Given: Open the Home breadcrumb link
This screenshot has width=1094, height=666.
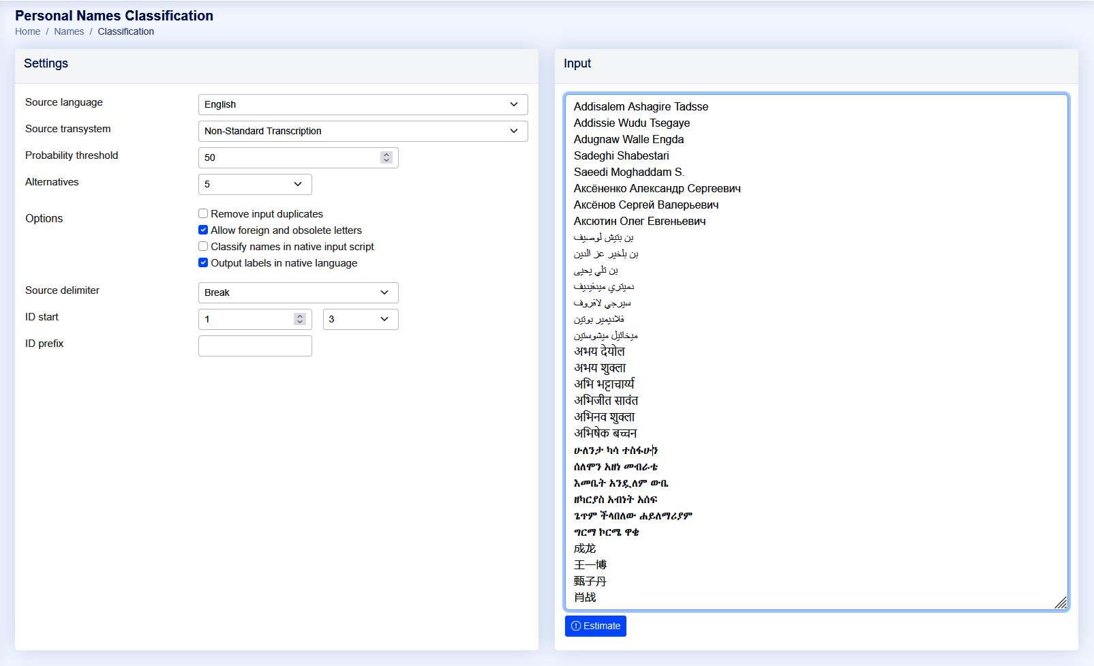Looking at the screenshot, I should [28, 31].
